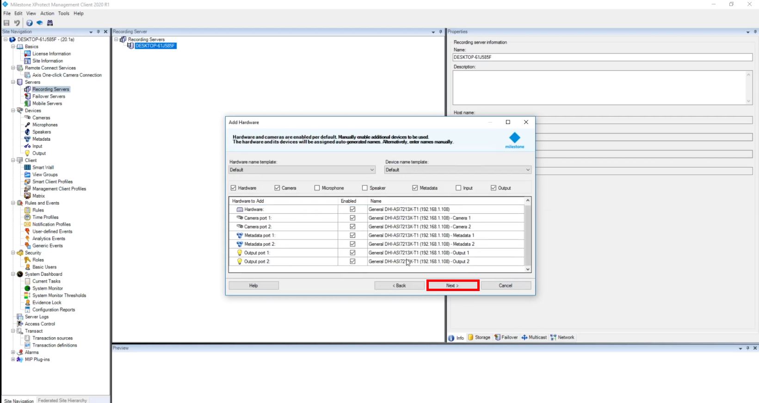Click the Save toolbar icon
The width and height of the screenshot is (759, 403).
point(6,23)
